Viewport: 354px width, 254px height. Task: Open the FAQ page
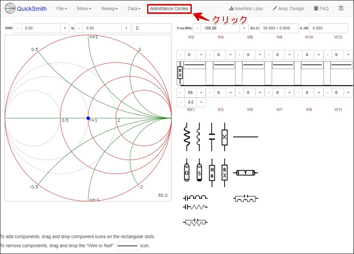[321, 9]
